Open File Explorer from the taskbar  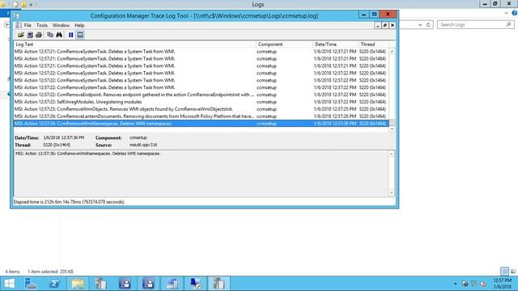pyautogui.click(x=78, y=284)
